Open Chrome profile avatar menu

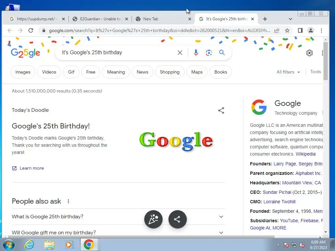click(x=311, y=30)
